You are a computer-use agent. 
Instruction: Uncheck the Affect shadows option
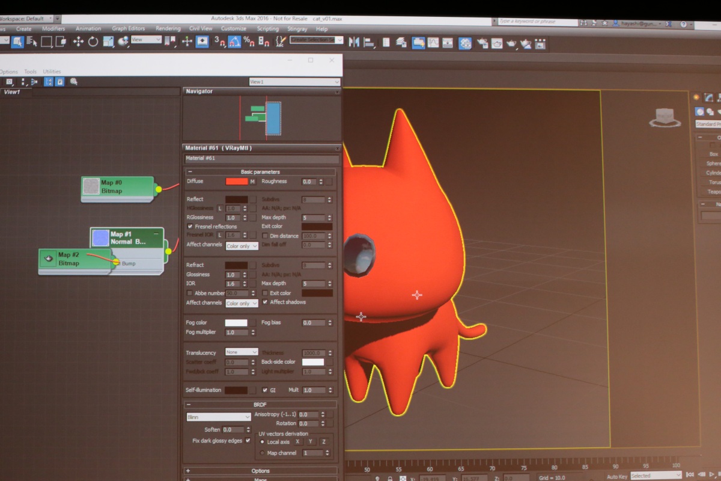[266, 302]
